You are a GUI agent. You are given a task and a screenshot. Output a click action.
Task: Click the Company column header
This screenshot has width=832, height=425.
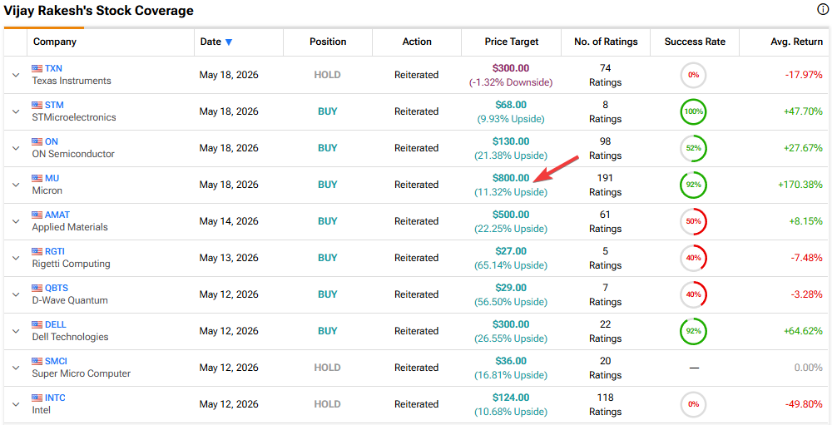click(x=55, y=42)
